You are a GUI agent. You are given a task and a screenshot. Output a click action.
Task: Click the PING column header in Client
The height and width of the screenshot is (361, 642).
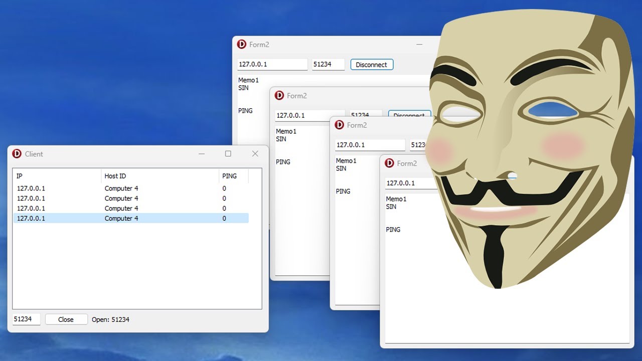click(x=234, y=176)
